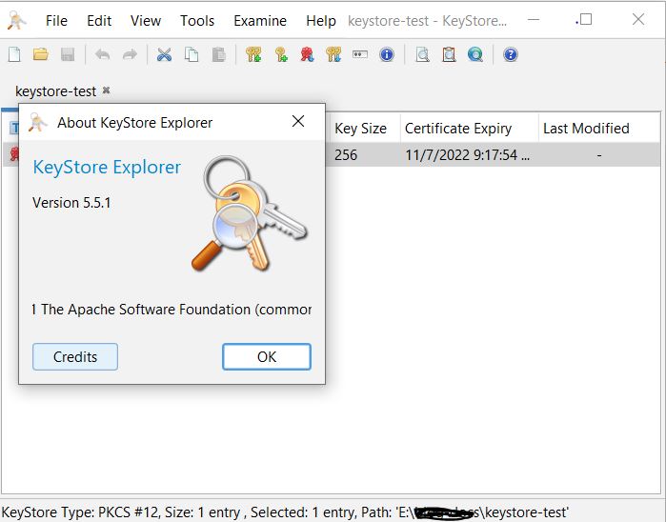Click OK in About dialog
The width and height of the screenshot is (666, 522).
coord(267,357)
